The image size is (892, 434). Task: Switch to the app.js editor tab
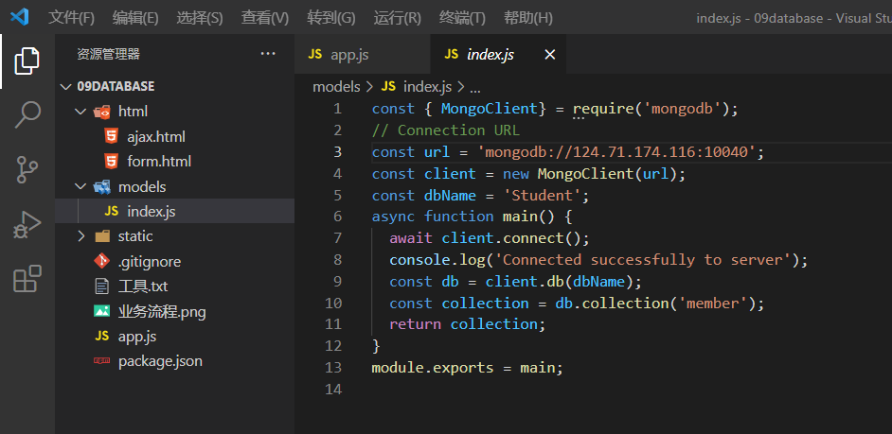click(x=363, y=55)
